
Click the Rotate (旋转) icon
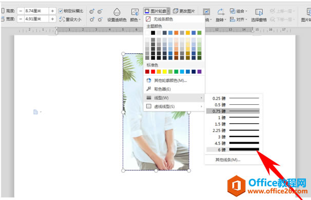click(x=221, y=12)
